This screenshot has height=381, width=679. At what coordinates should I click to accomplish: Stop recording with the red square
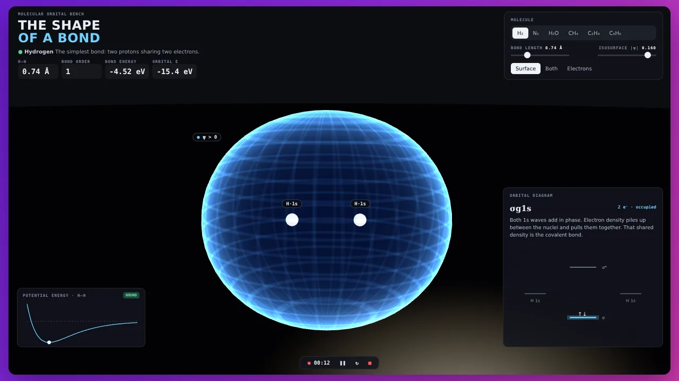[x=370, y=363]
